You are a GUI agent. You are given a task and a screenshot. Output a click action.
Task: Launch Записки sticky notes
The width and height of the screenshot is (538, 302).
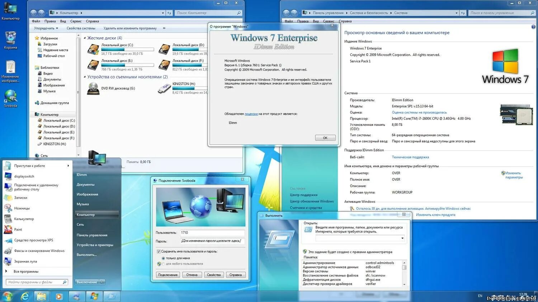[x=20, y=198]
